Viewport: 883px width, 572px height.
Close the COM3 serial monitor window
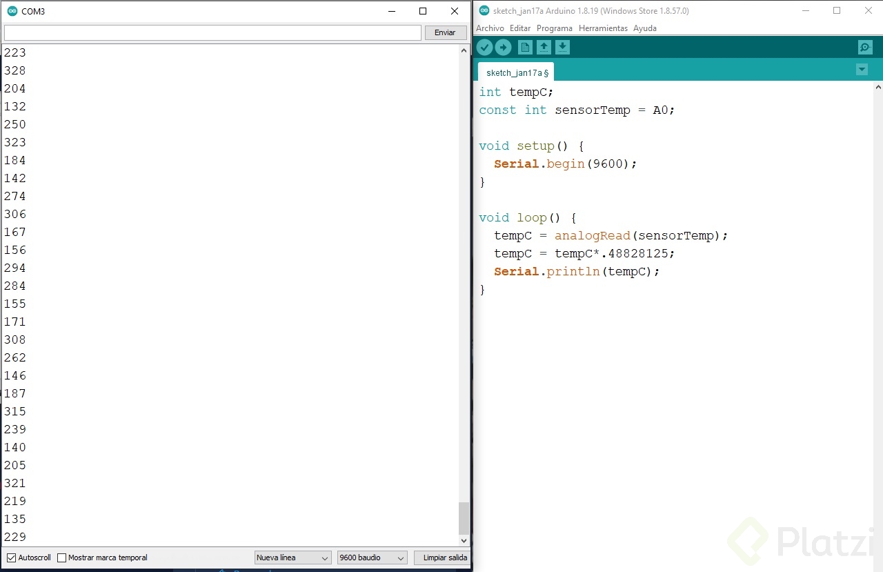pos(455,11)
